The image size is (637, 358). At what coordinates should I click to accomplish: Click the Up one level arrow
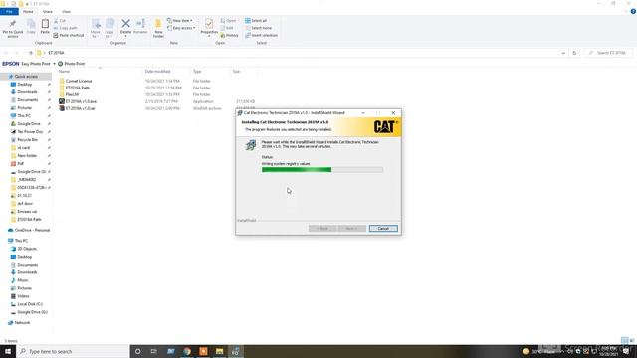pyautogui.click(x=31, y=53)
